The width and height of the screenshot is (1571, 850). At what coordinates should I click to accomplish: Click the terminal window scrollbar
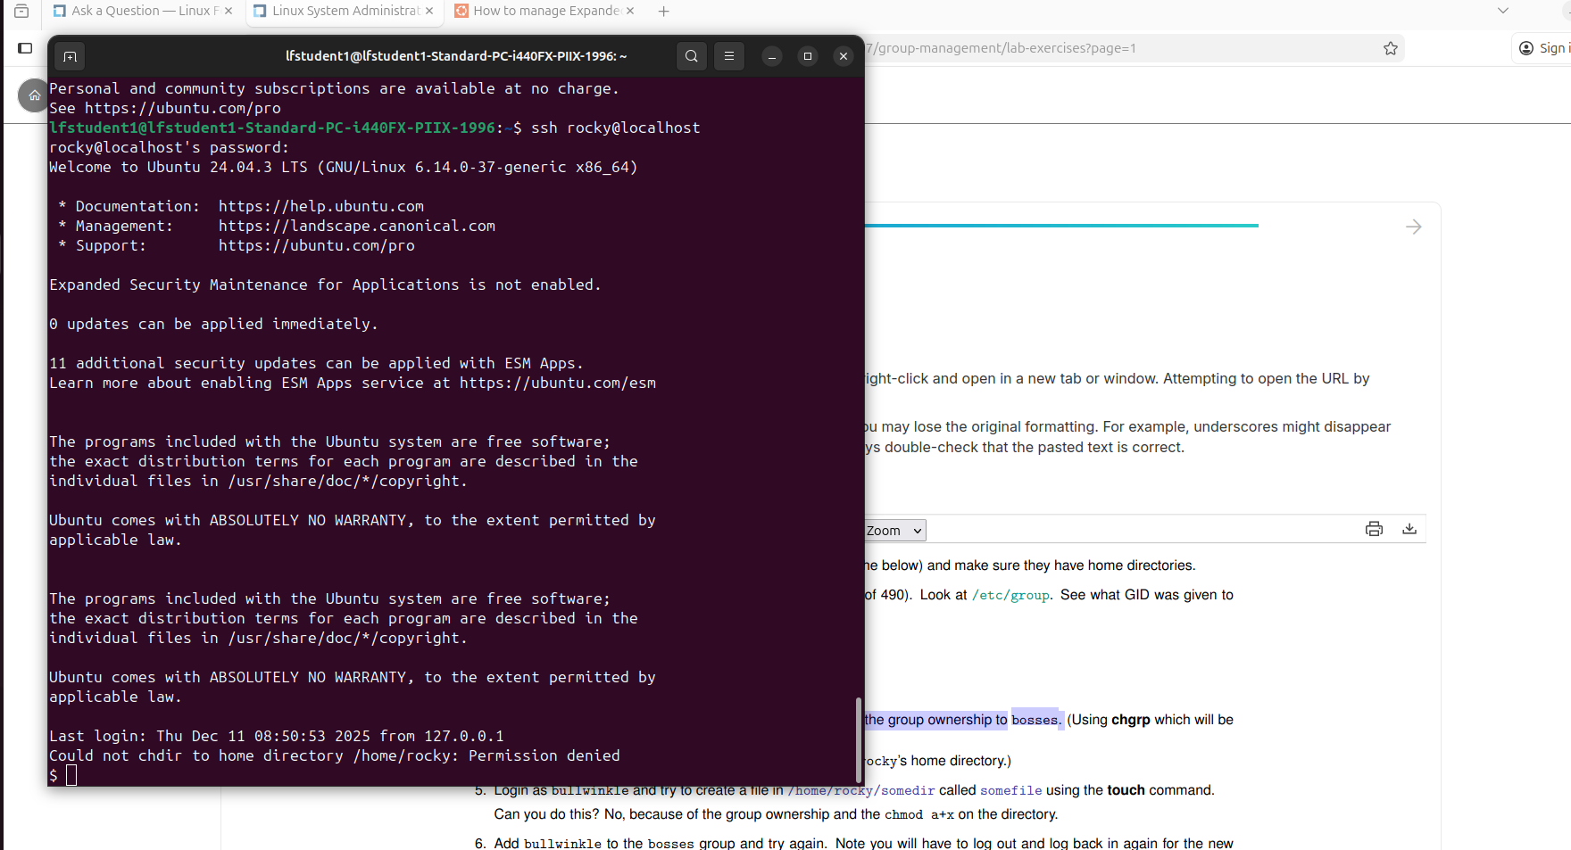(859, 740)
